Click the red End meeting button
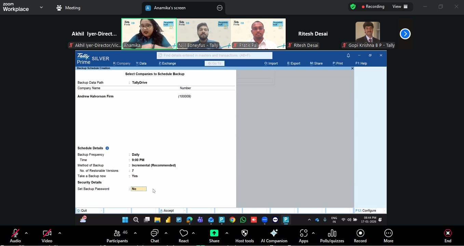 pyautogui.click(x=448, y=235)
